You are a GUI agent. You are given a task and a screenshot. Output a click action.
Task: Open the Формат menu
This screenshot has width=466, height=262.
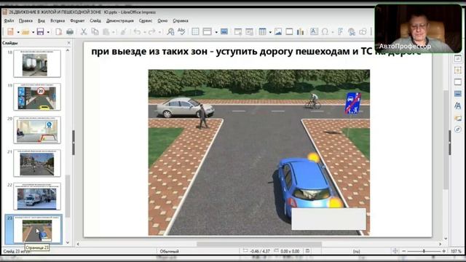coord(77,21)
